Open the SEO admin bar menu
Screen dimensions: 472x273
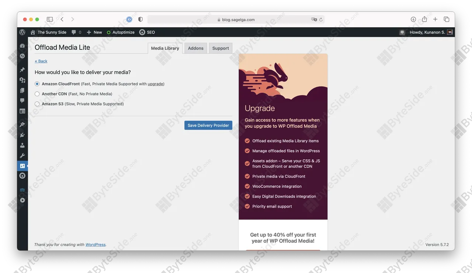147,32
